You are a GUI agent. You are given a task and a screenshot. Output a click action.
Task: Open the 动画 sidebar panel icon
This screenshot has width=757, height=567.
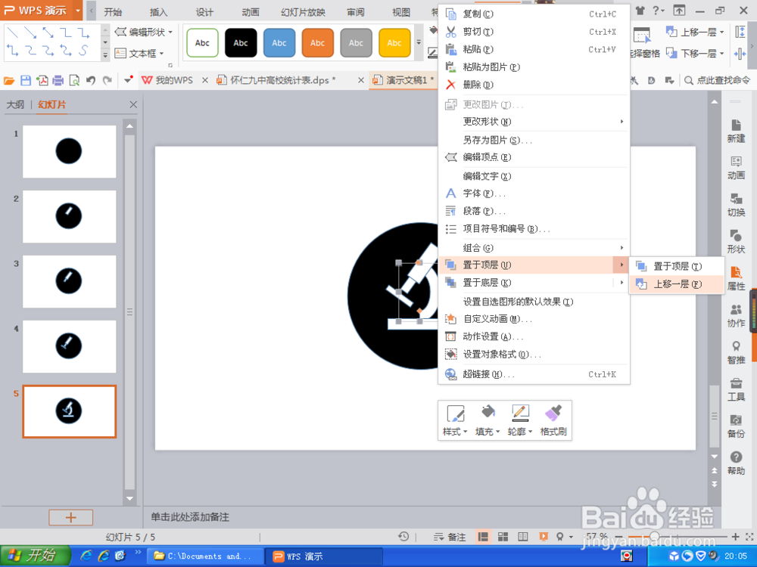point(736,168)
